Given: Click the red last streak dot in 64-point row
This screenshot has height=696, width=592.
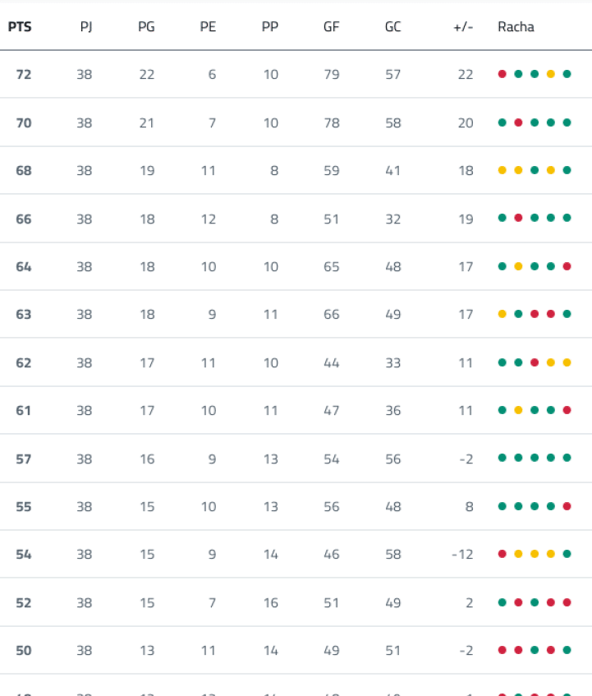Looking at the screenshot, I should point(567,266).
